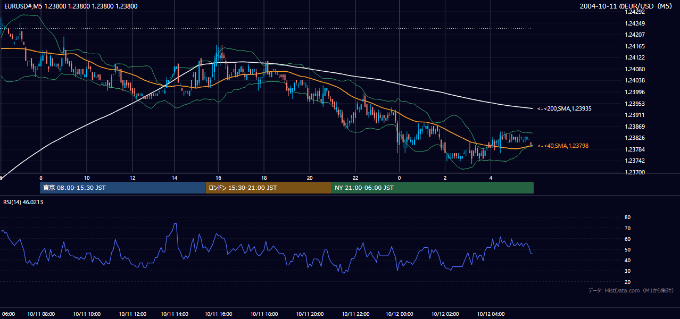This screenshot has width=680, height=319.
Task: Click the 10/12 00:00 bottom time label
Action: tap(399, 314)
